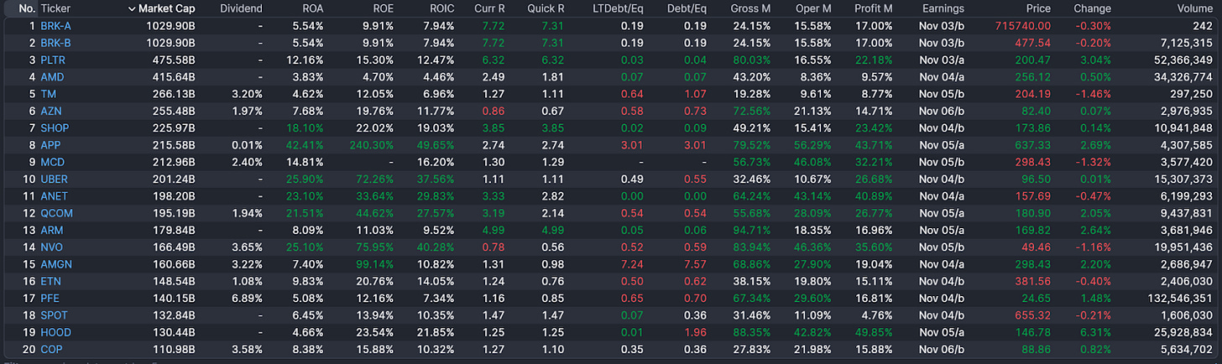Select PFE dividend value 6.89%
The height and width of the screenshot is (364, 1222).
pos(247,298)
